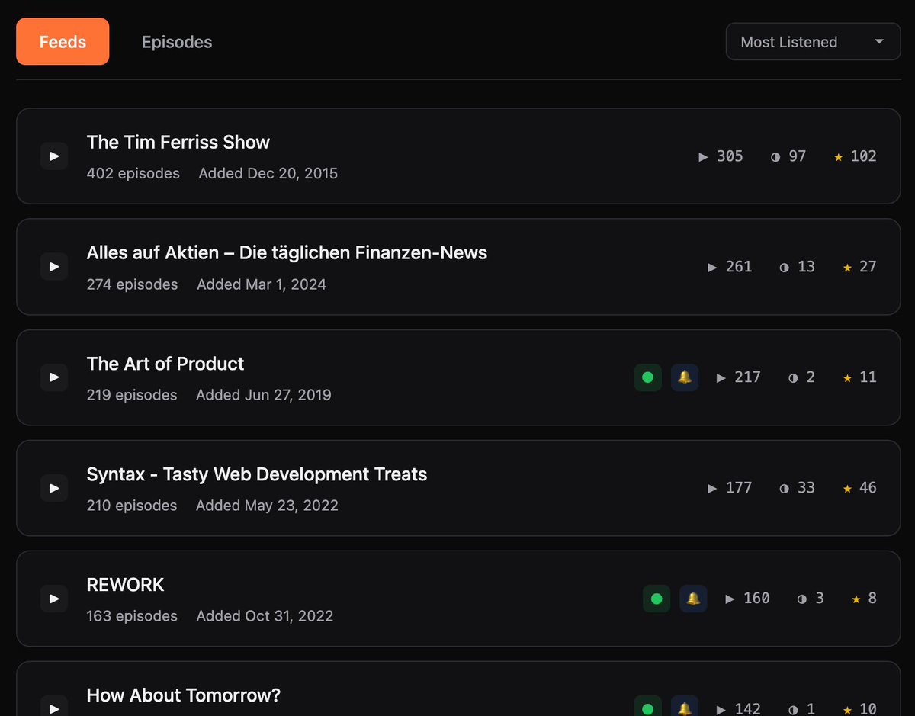Image resolution: width=915 pixels, height=716 pixels.
Task: Play How About Tomorrow? feed
Action: pyautogui.click(x=54, y=708)
